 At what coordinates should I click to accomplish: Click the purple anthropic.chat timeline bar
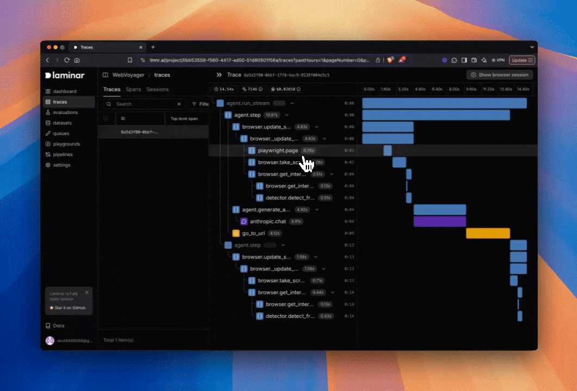coord(440,222)
